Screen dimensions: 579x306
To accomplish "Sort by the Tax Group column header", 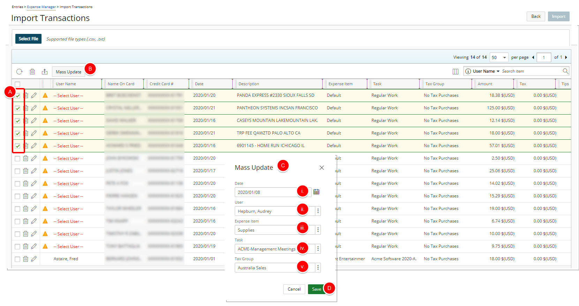I will [x=435, y=84].
